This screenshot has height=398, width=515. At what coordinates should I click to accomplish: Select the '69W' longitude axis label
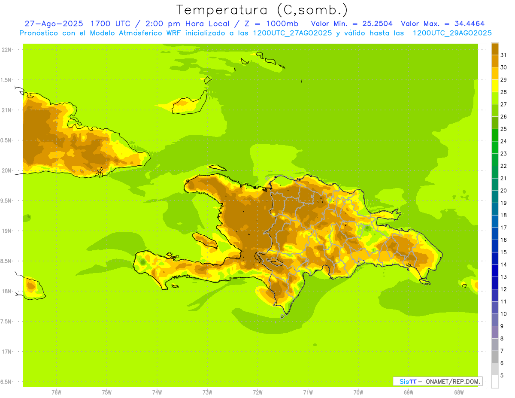pyautogui.click(x=409, y=392)
